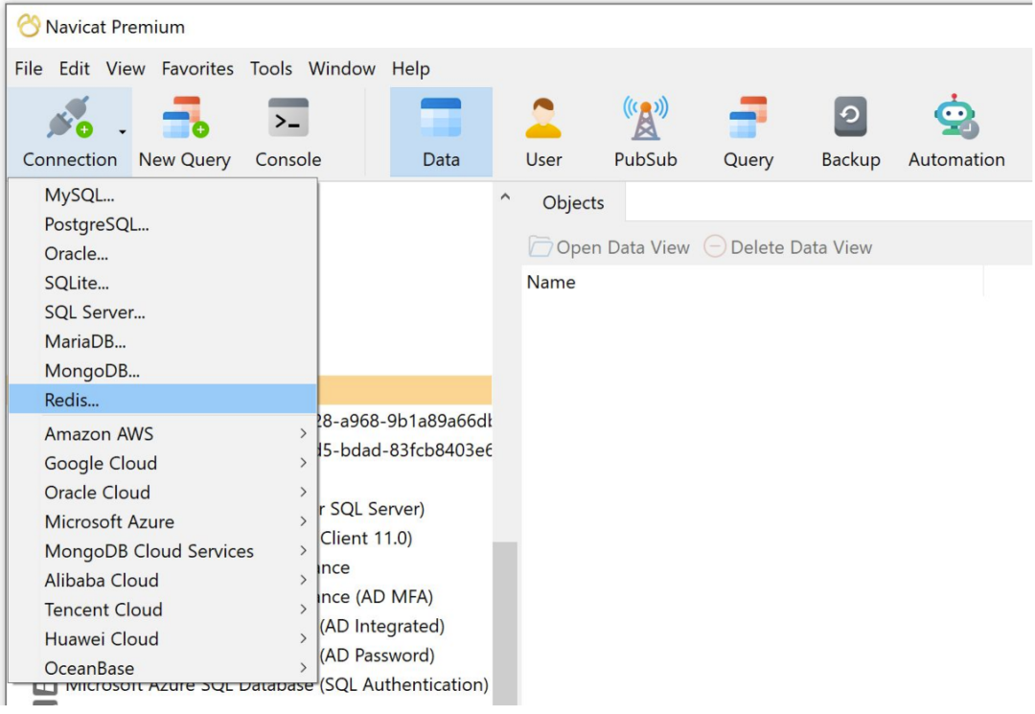The height and width of the screenshot is (714, 1035).
Task: Expand the Tencent Cloud submenu
Action: [x=163, y=610]
